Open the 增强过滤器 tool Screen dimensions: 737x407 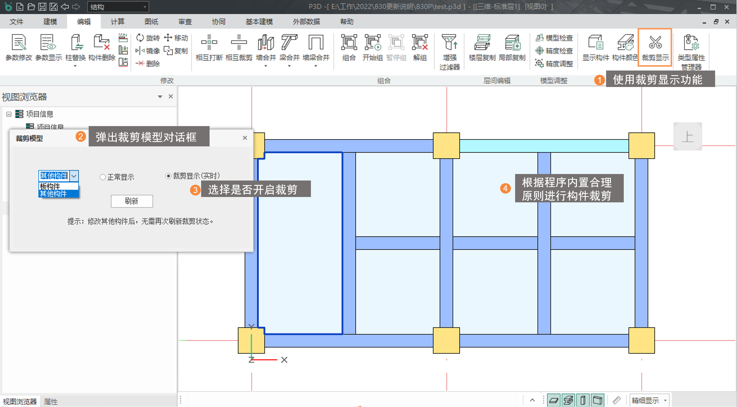click(x=449, y=51)
